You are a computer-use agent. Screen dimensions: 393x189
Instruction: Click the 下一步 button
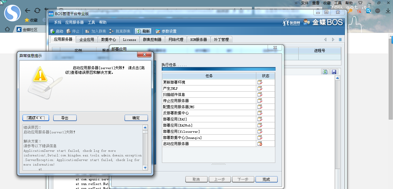[243, 179]
